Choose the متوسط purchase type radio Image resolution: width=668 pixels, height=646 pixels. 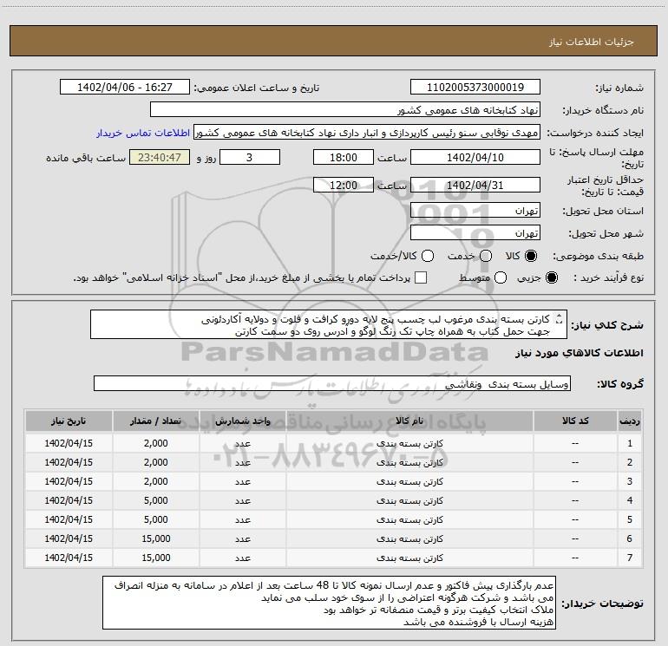click(x=501, y=277)
